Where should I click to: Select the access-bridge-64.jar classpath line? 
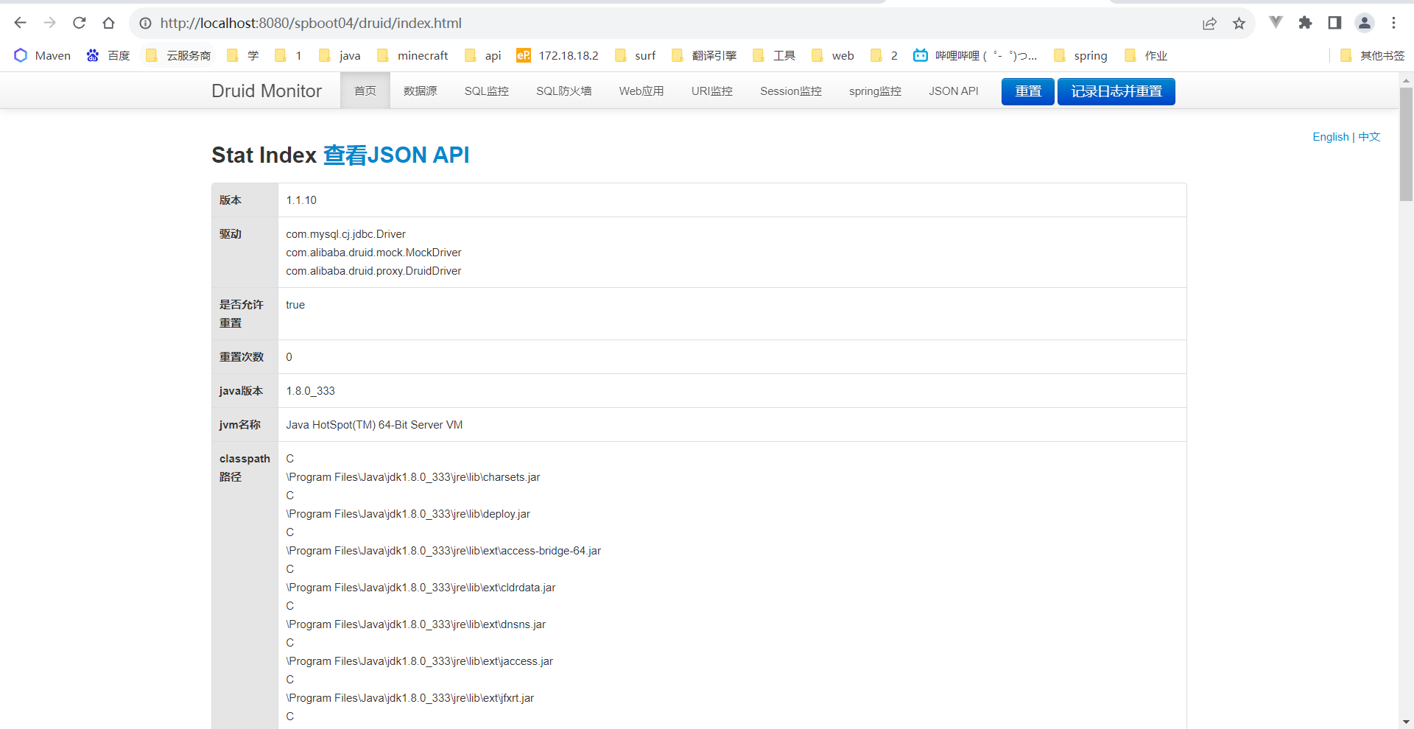(x=444, y=551)
